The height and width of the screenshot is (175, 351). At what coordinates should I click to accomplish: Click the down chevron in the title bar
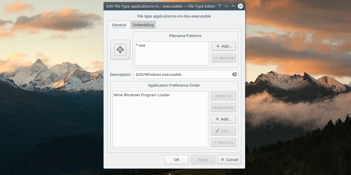pos(226,6)
